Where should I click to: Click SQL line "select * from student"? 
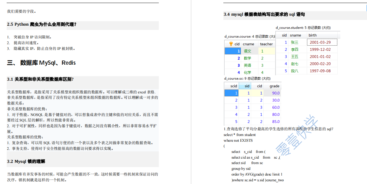240,135
